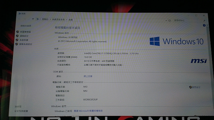Click the Intel Core i7-5700HQ processor text

click(111, 53)
